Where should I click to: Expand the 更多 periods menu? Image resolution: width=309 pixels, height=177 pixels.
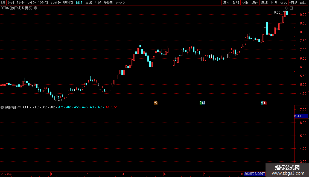120,2
